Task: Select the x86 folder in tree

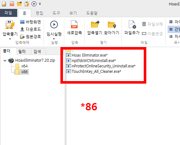Action: tap(24, 72)
